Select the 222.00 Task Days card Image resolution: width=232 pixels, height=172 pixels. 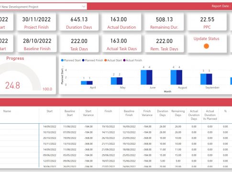pyautogui.click(x=79, y=43)
